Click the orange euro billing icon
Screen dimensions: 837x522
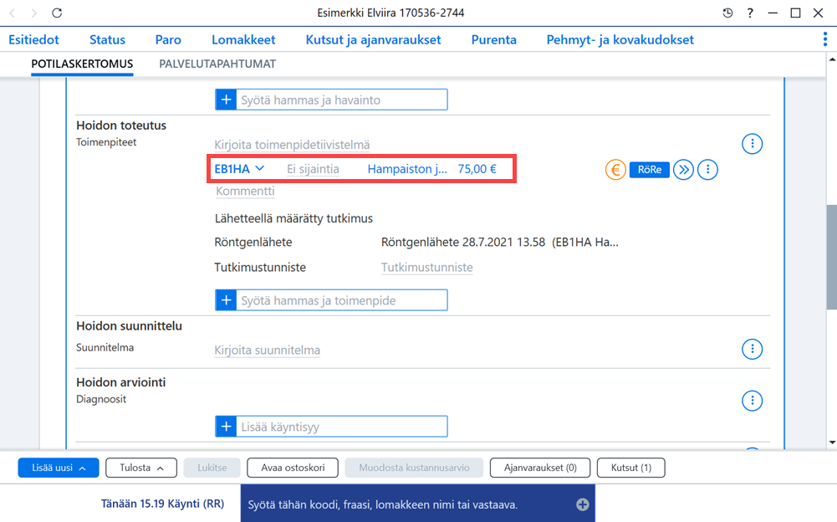(x=615, y=170)
